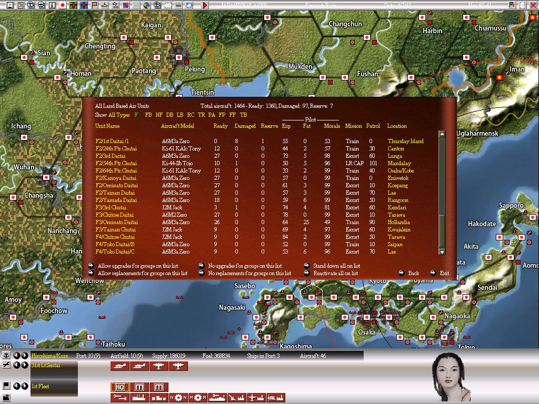Filter list by TB torpedo bombers
This screenshot has width=539, height=404.
(x=243, y=115)
